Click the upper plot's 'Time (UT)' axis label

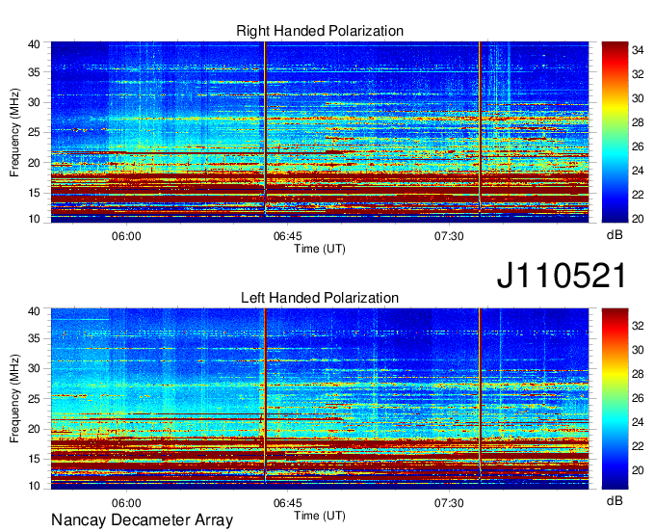(x=320, y=249)
